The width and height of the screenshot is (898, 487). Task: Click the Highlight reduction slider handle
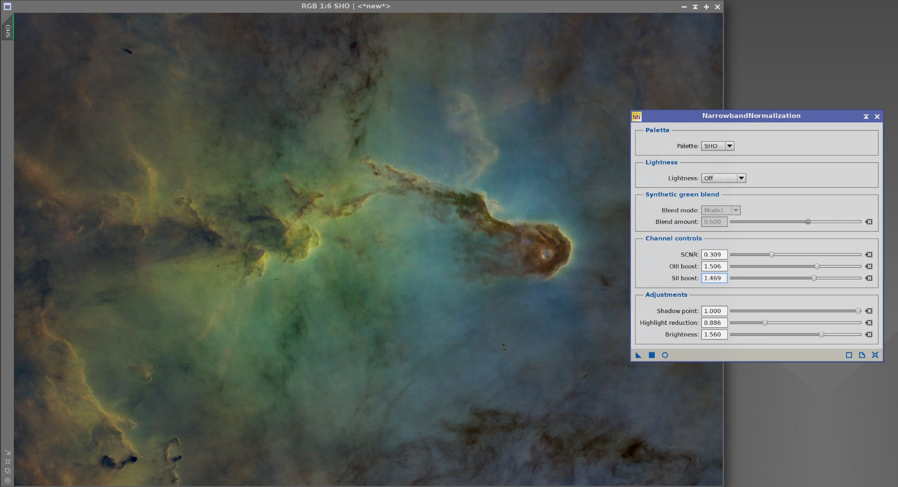point(765,323)
